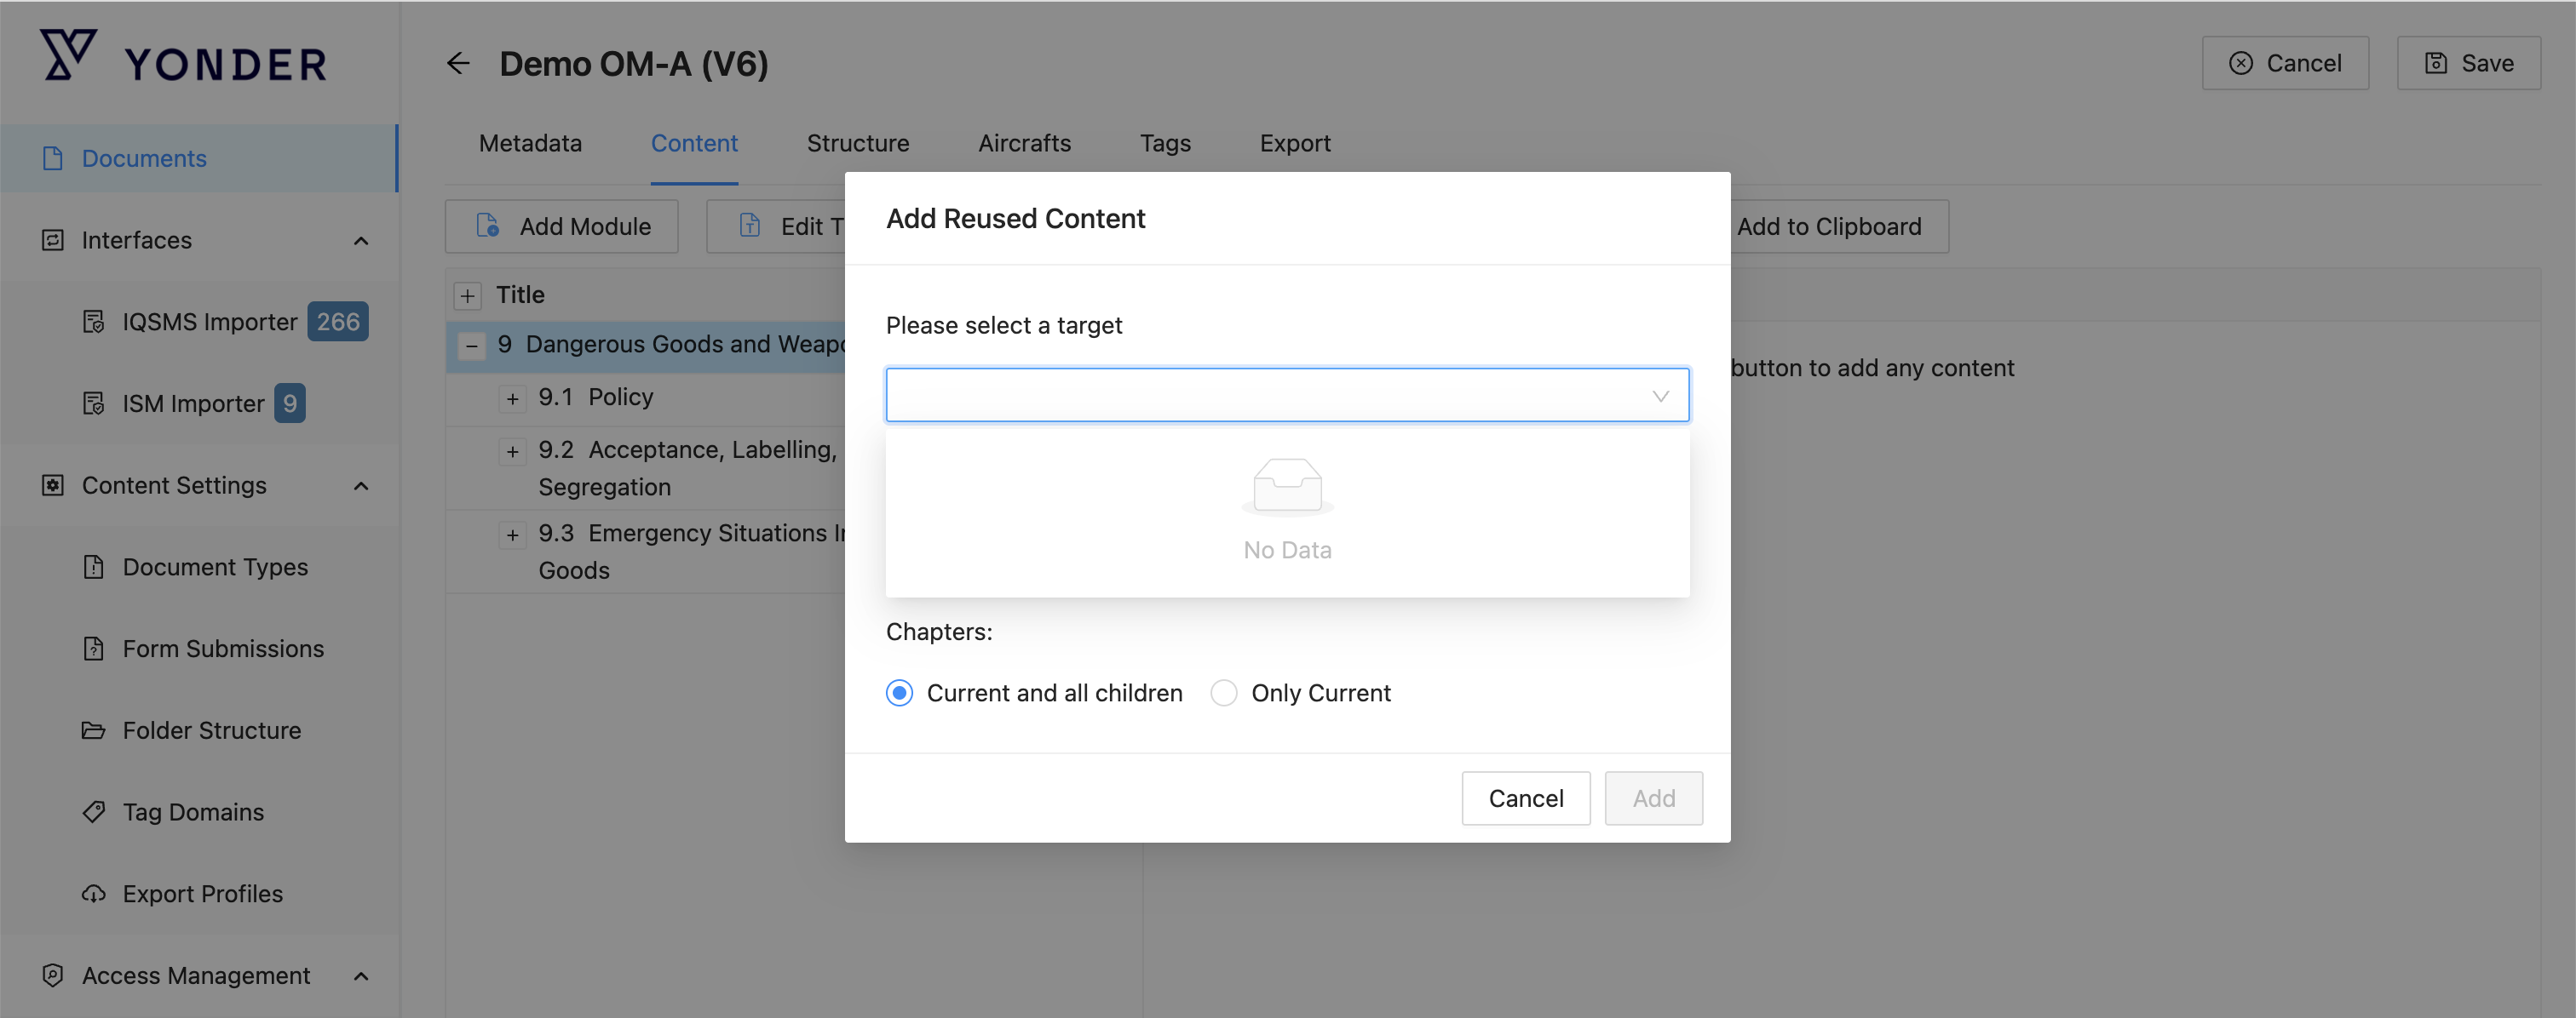Click the Tag Domains tag icon
Screen dimensions: 2576x1018
[x=93, y=812]
